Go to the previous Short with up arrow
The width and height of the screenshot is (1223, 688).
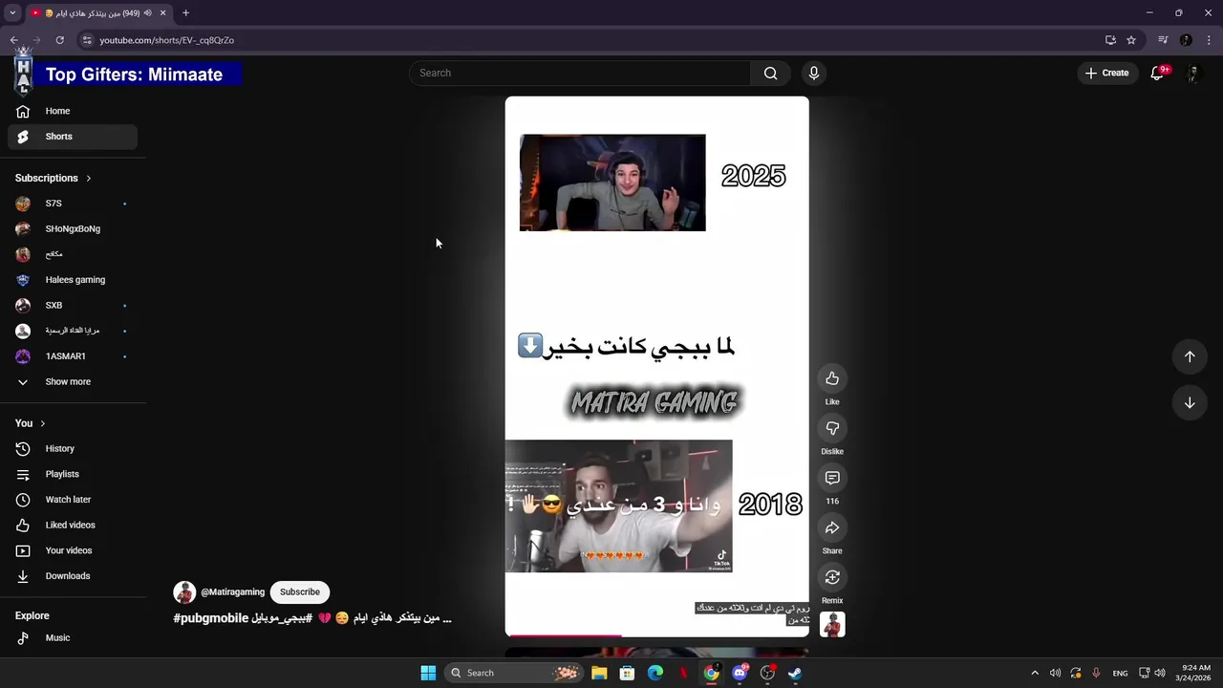tap(1190, 356)
